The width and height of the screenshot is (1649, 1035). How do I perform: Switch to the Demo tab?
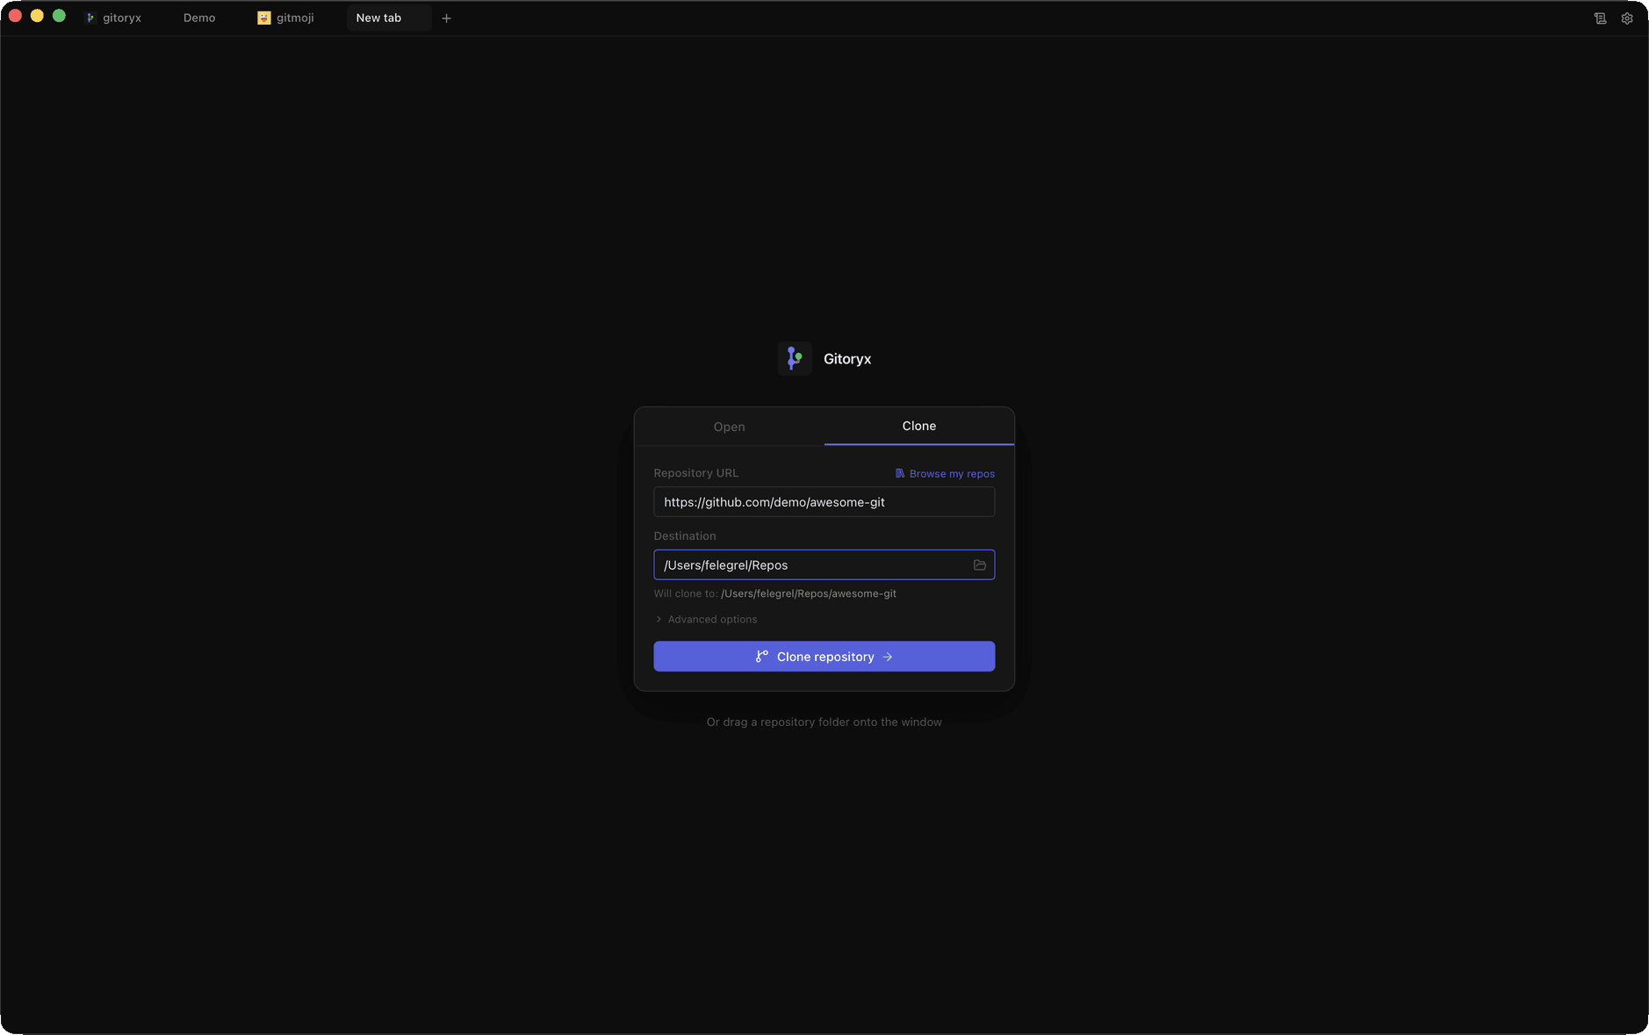199,18
